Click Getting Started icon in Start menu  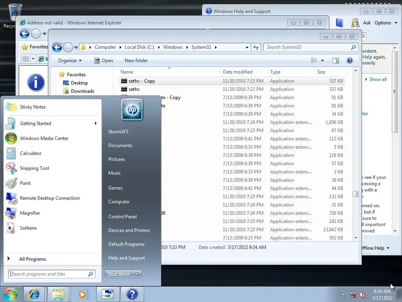point(11,123)
